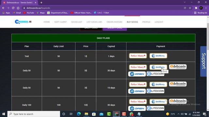
Task: Choose Perfect Money for Daily 50 30-day plan
Action: (x=138, y=67)
